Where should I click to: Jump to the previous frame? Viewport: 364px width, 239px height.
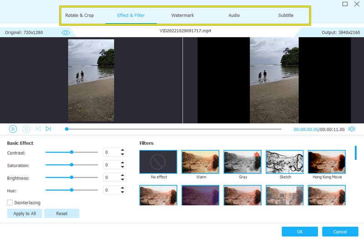38,129
